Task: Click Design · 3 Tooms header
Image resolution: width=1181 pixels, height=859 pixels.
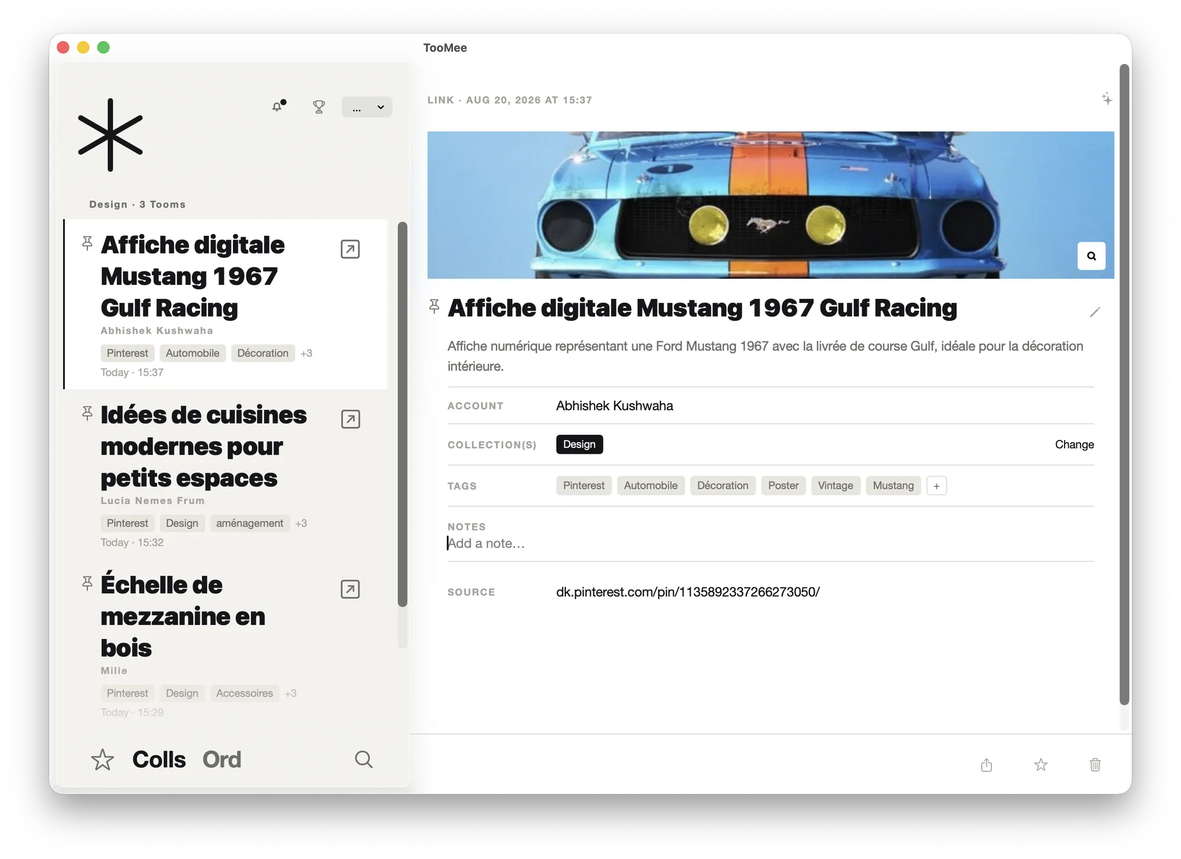Action: [138, 204]
